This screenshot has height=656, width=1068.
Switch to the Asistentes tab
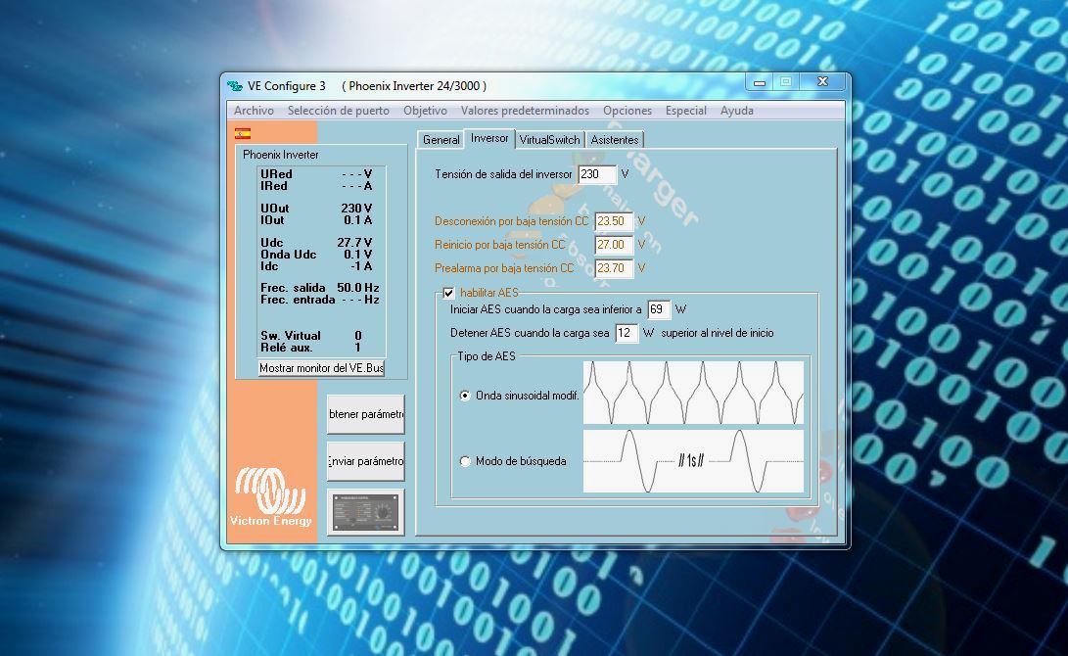tap(615, 140)
